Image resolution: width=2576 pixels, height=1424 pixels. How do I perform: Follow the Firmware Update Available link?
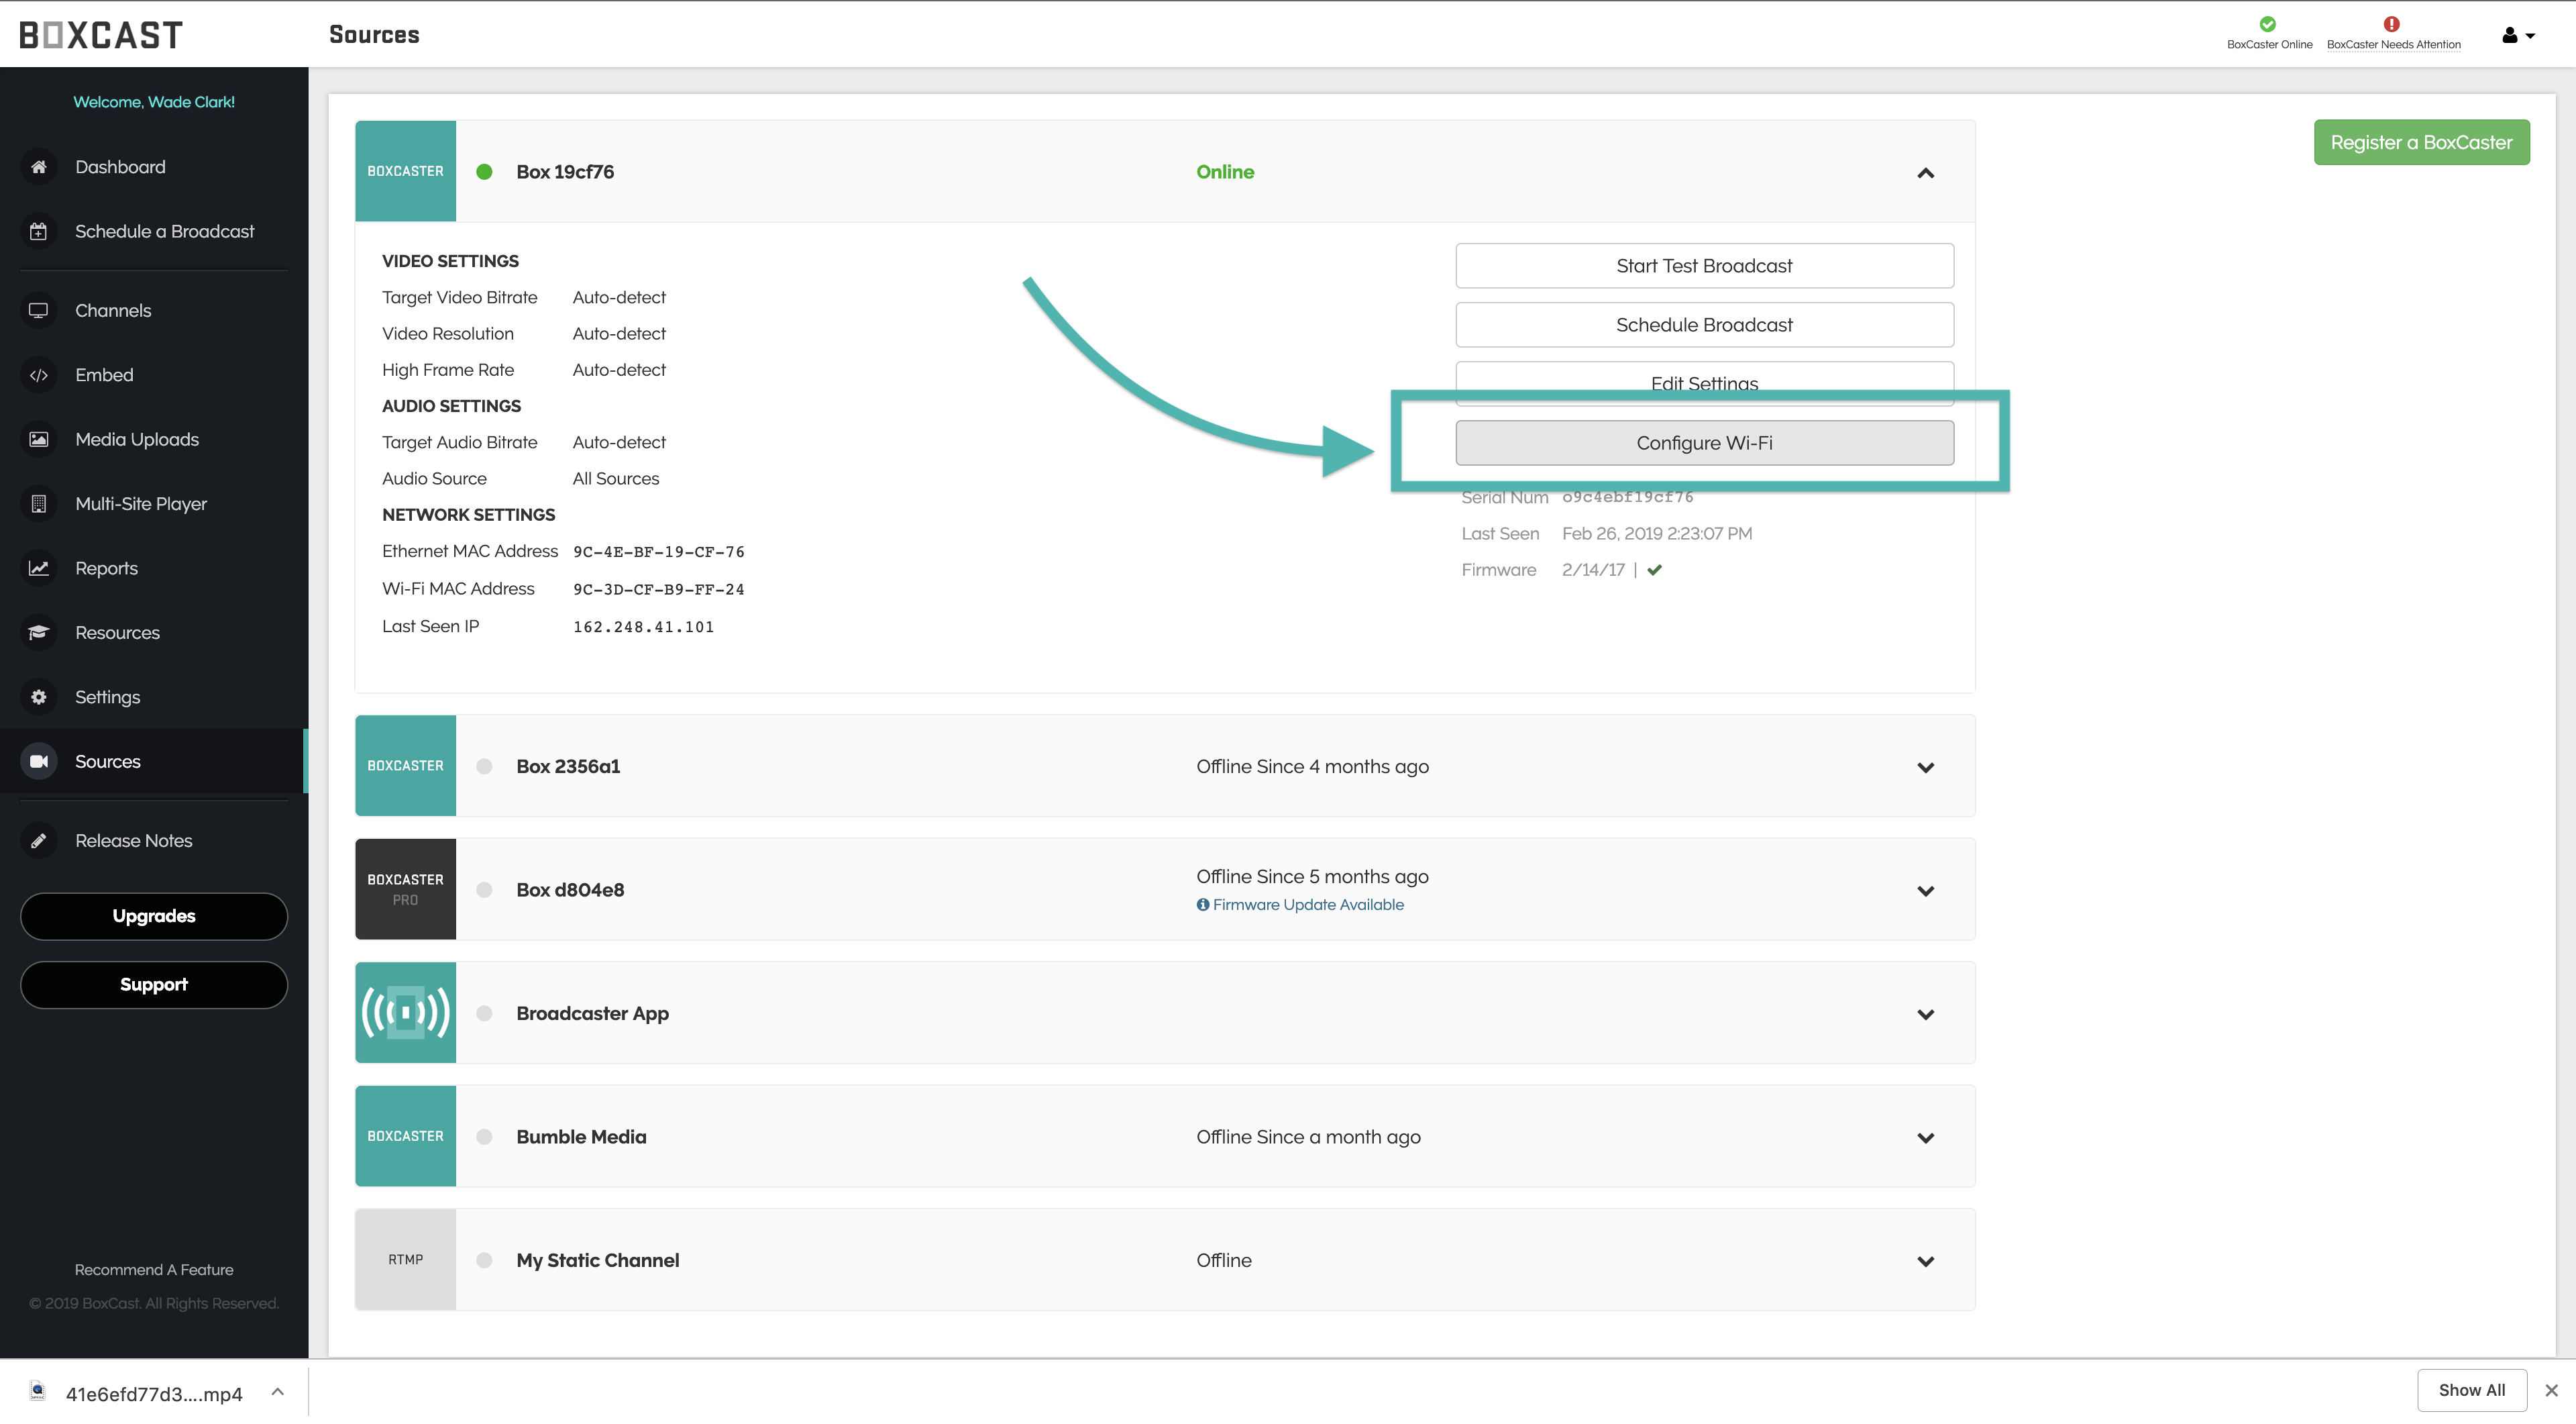point(1307,905)
